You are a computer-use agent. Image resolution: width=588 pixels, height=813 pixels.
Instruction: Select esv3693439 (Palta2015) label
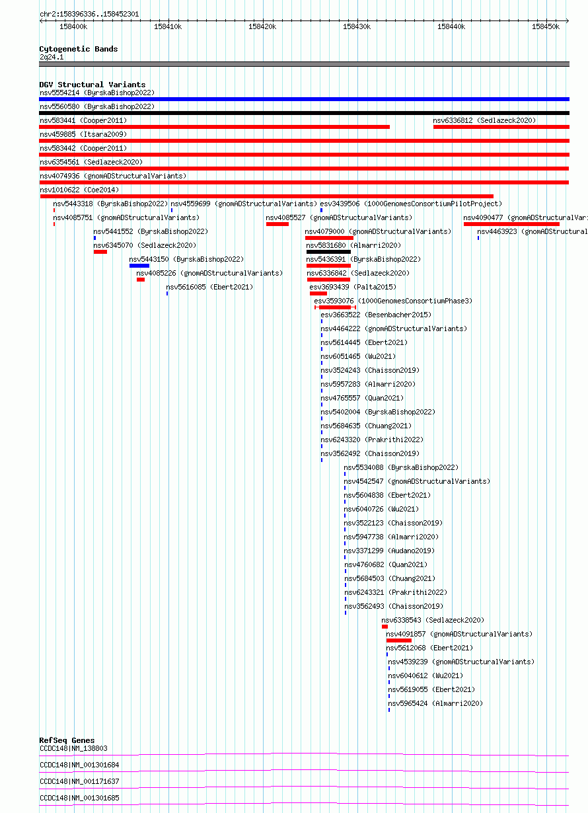(353, 288)
